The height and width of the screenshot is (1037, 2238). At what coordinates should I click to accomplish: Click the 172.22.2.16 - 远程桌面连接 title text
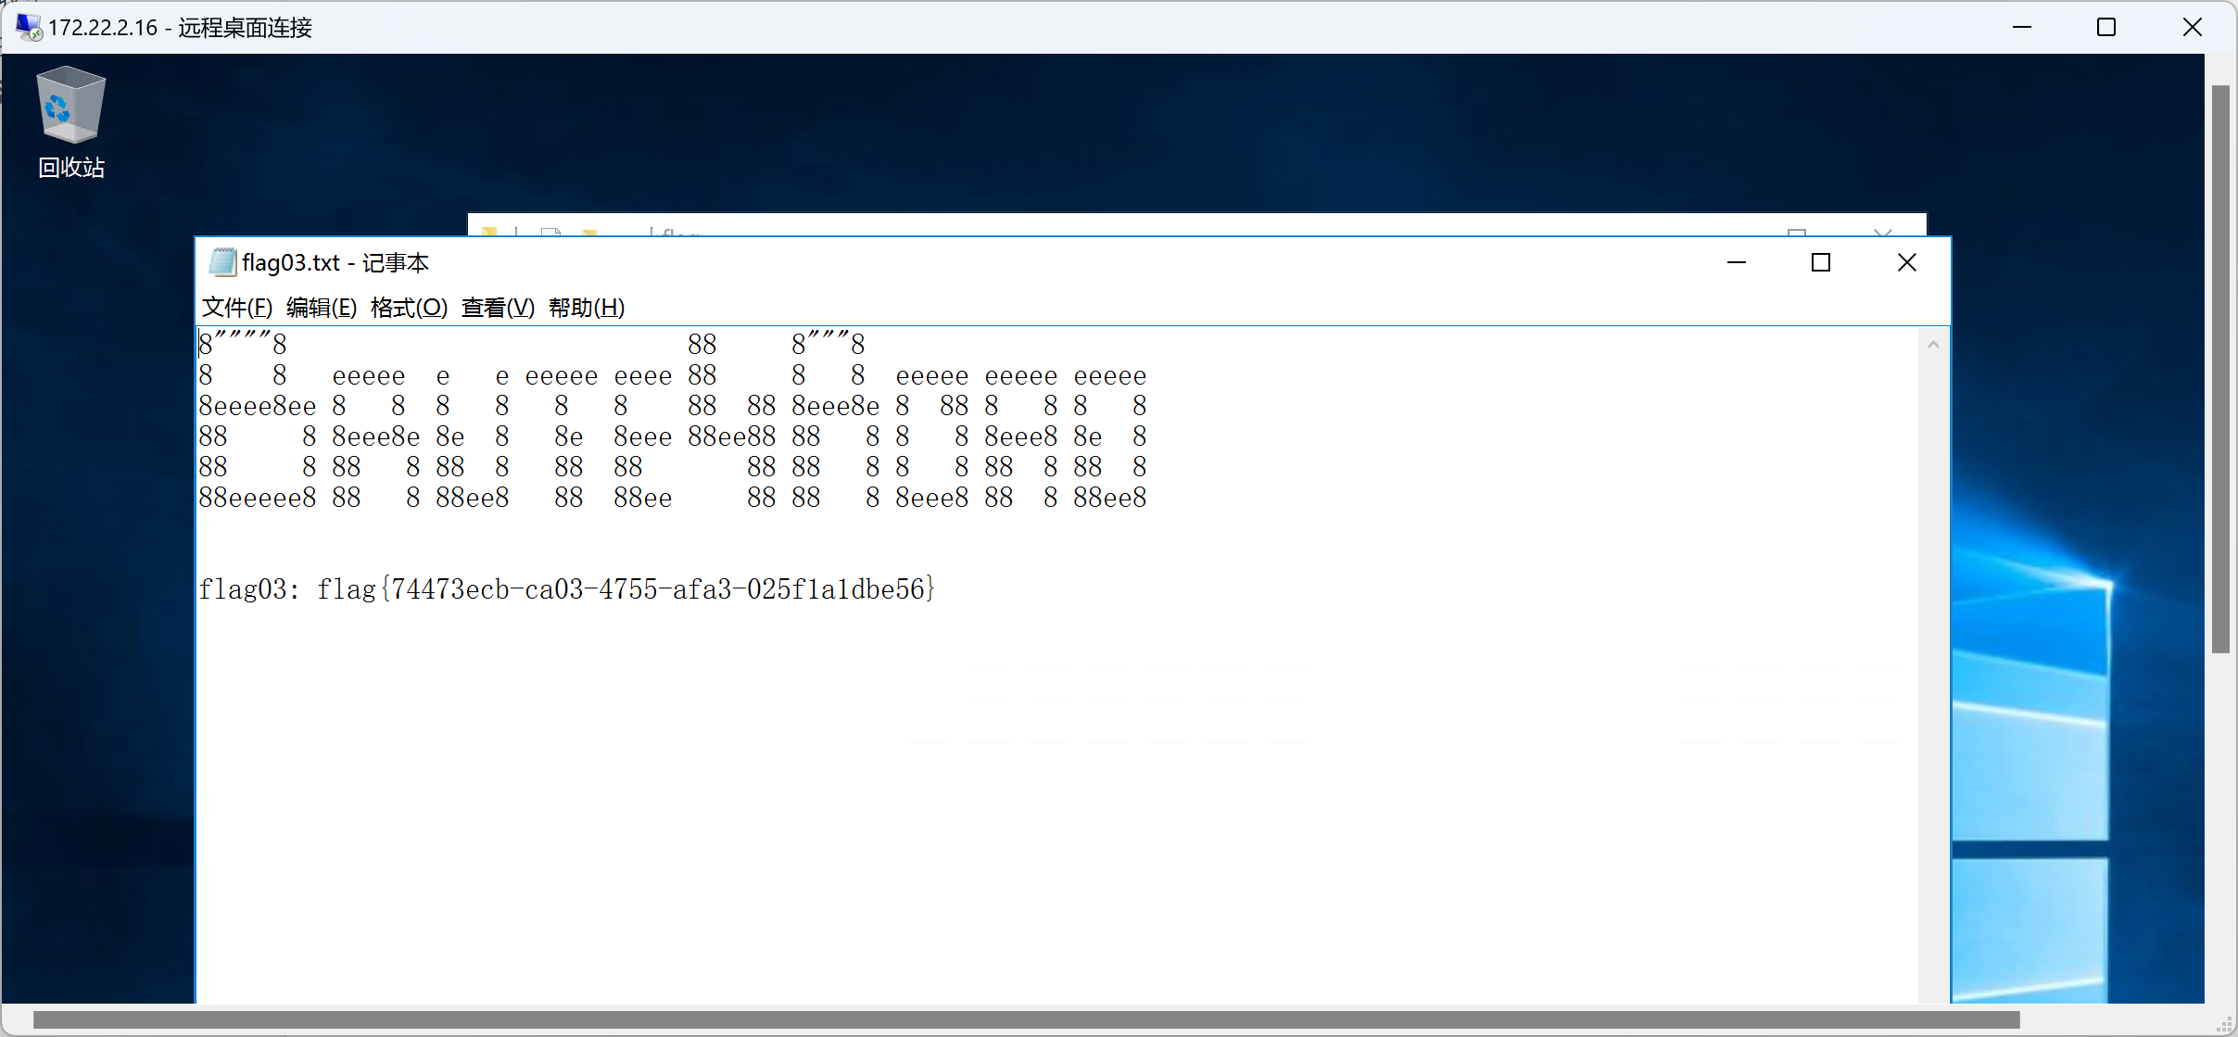coord(180,27)
